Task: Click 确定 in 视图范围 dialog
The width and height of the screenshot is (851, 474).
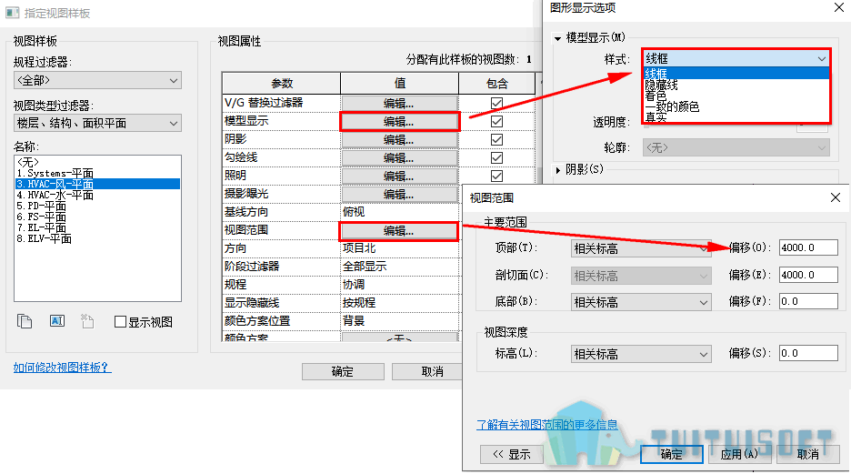Action: [x=671, y=455]
